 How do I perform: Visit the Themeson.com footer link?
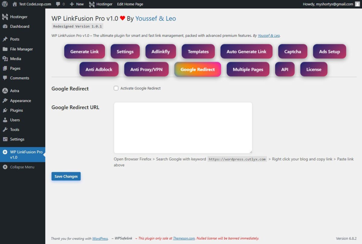pos(184,238)
